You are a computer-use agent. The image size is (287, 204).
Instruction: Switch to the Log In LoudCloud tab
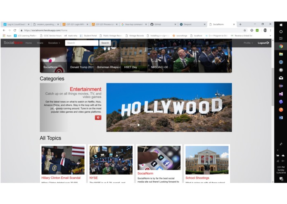(17, 24)
